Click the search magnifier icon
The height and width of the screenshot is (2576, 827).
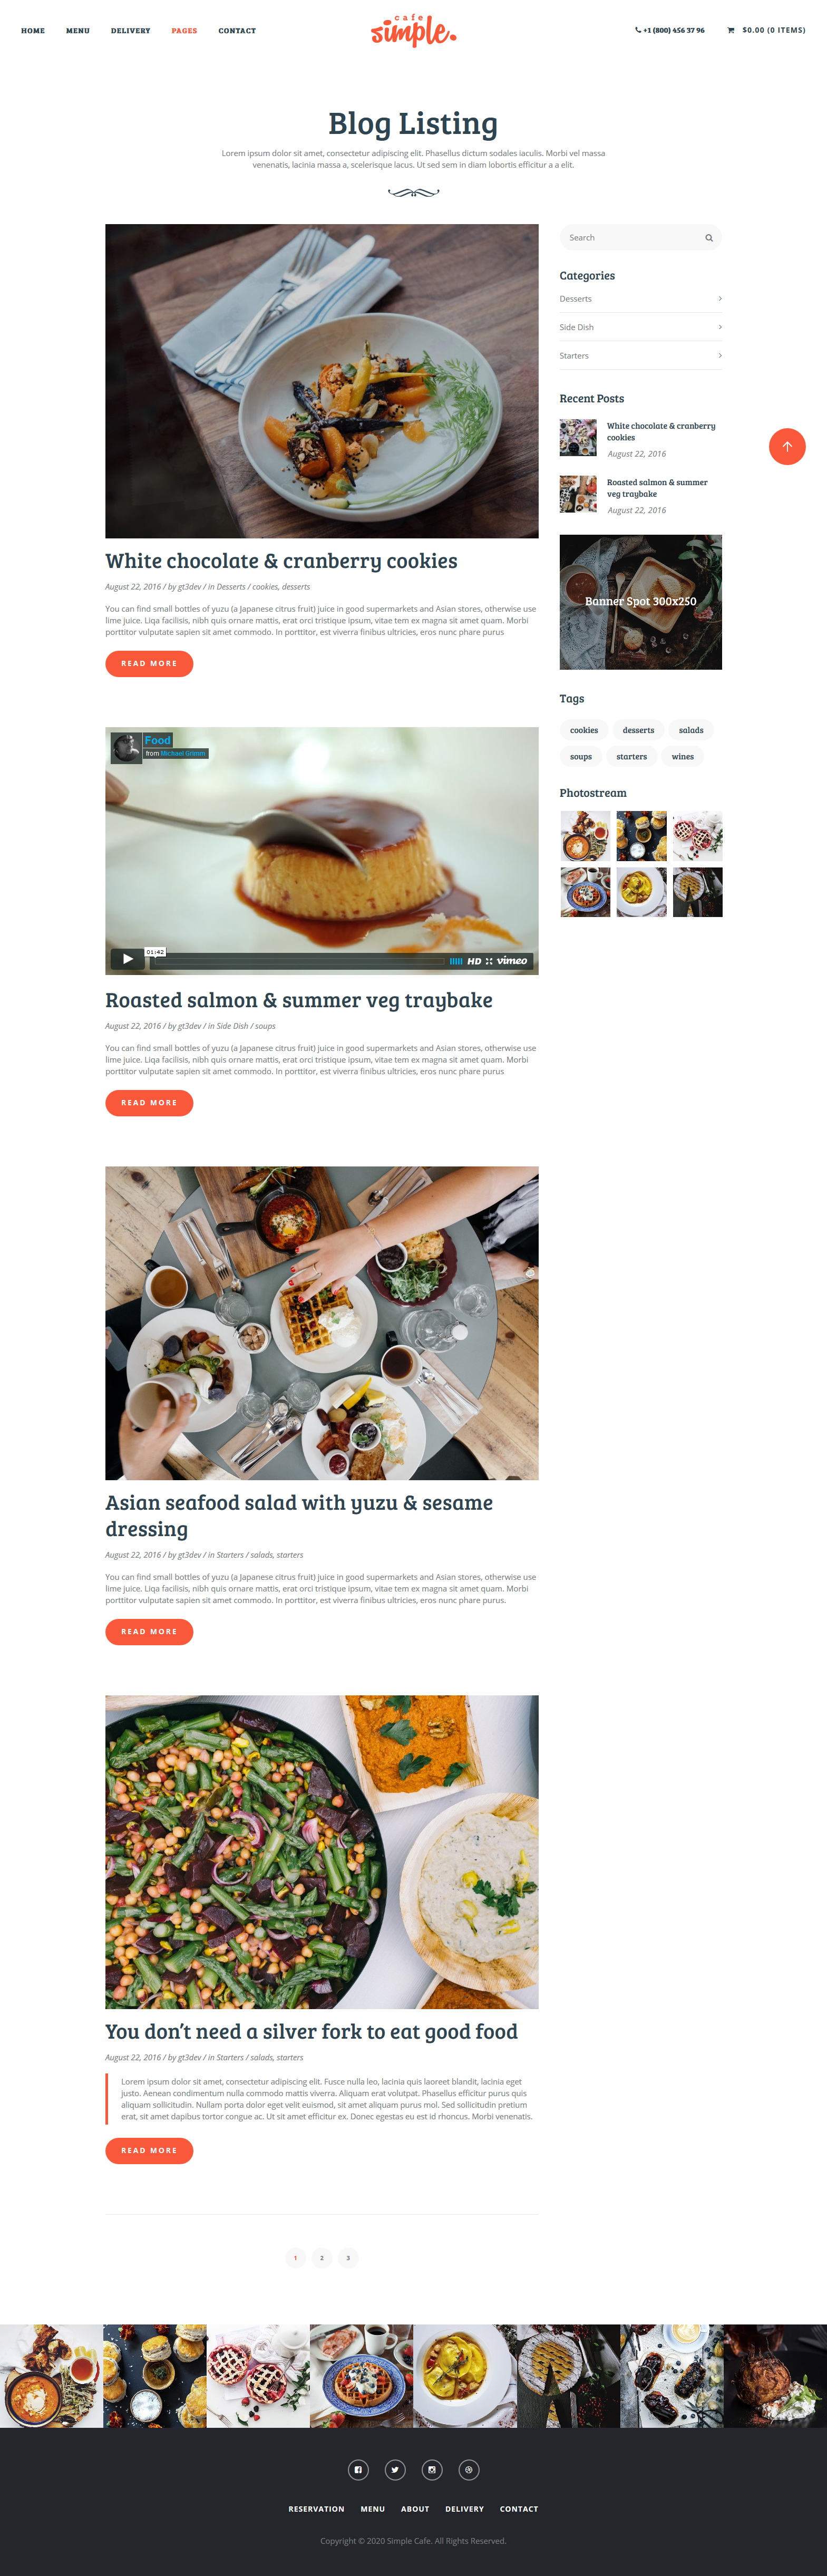pyautogui.click(x=709, y=238)
